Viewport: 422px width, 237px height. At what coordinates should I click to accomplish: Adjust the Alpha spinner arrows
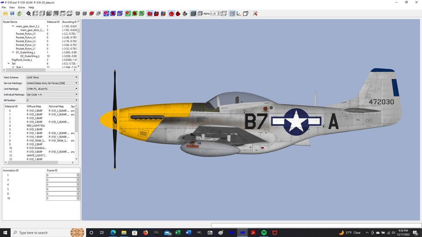[x=219, y=13]
